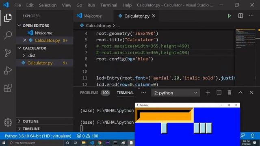Image resolution: width=260 pixels, height=146 pixels.
Task: Open the View menu
Action: pos(67,5)
